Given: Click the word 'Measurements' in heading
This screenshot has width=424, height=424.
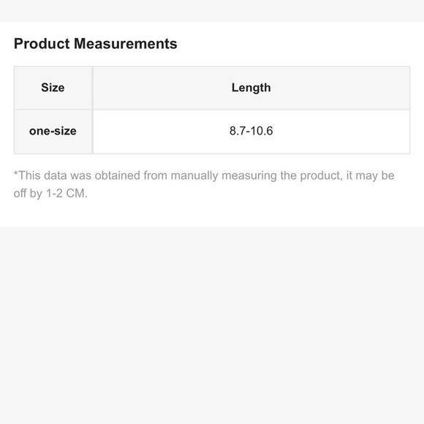Looking at the screenshot, I should (x=126, y=44).
